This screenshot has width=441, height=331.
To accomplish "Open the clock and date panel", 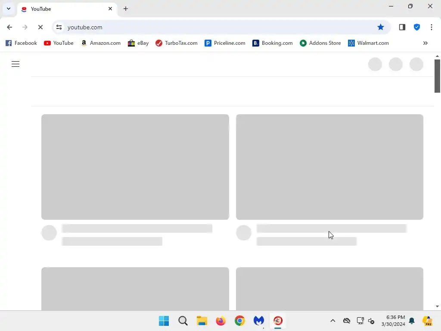I will point(393,321).
